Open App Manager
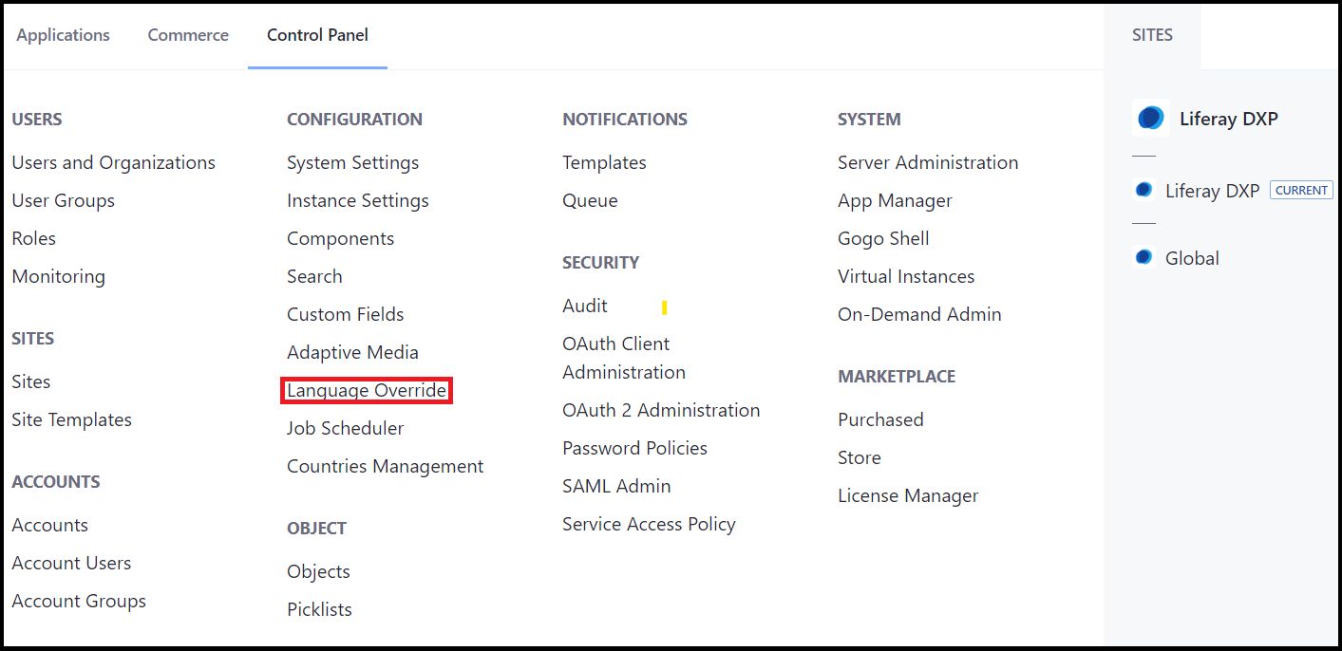This screenshot has width=1342, height=651. click(x=895, y=200)
